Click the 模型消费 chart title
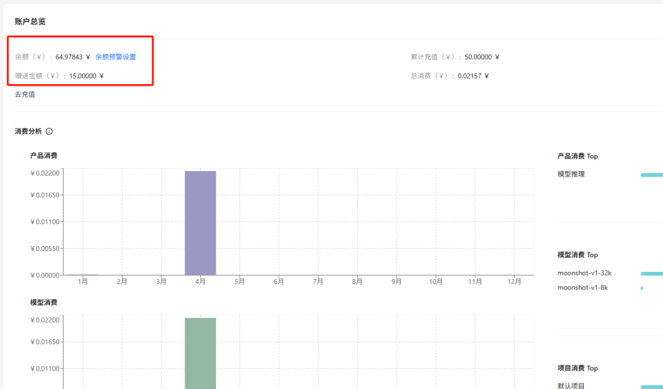 pos(44,302)
